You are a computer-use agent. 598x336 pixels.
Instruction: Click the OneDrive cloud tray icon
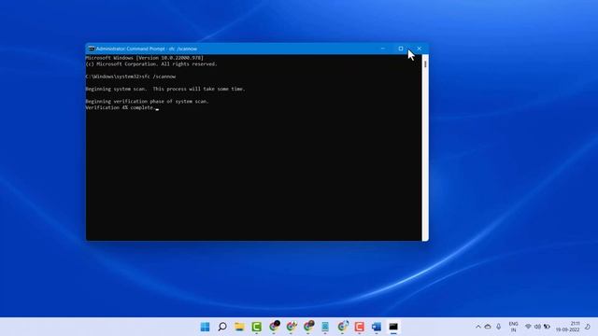point(488,327)
